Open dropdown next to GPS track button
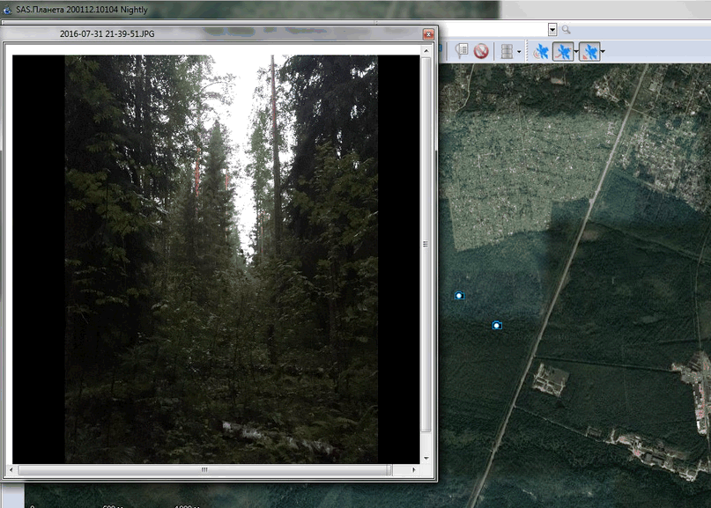This screenshot has width=711, height=508. tap(576, 52)
